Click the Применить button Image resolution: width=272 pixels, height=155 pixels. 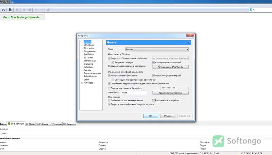click(x=185, y=116)
